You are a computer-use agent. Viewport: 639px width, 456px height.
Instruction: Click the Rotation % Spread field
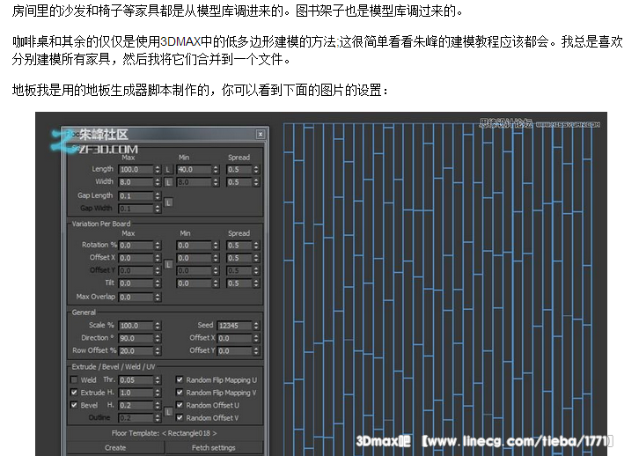(239, 246)
